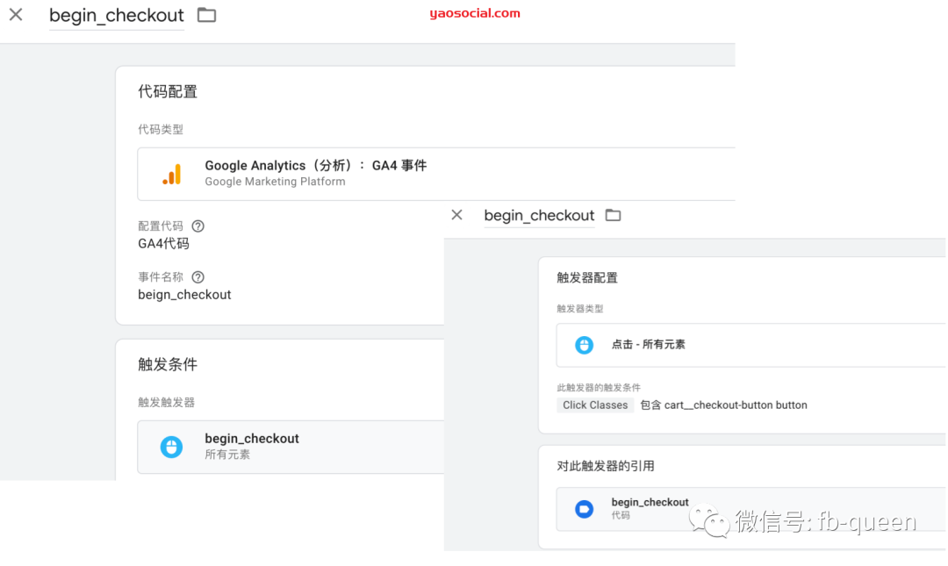This screenshot has width=948, height=566.
Task: Visit the yaosocial.com link
Action: [475, 13]
